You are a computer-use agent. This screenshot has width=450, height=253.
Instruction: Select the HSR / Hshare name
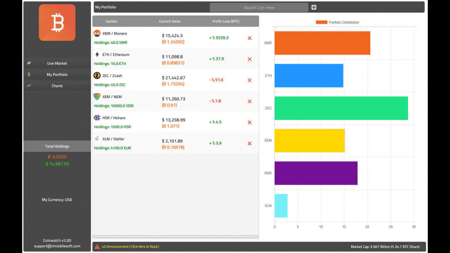coord(114,118)
